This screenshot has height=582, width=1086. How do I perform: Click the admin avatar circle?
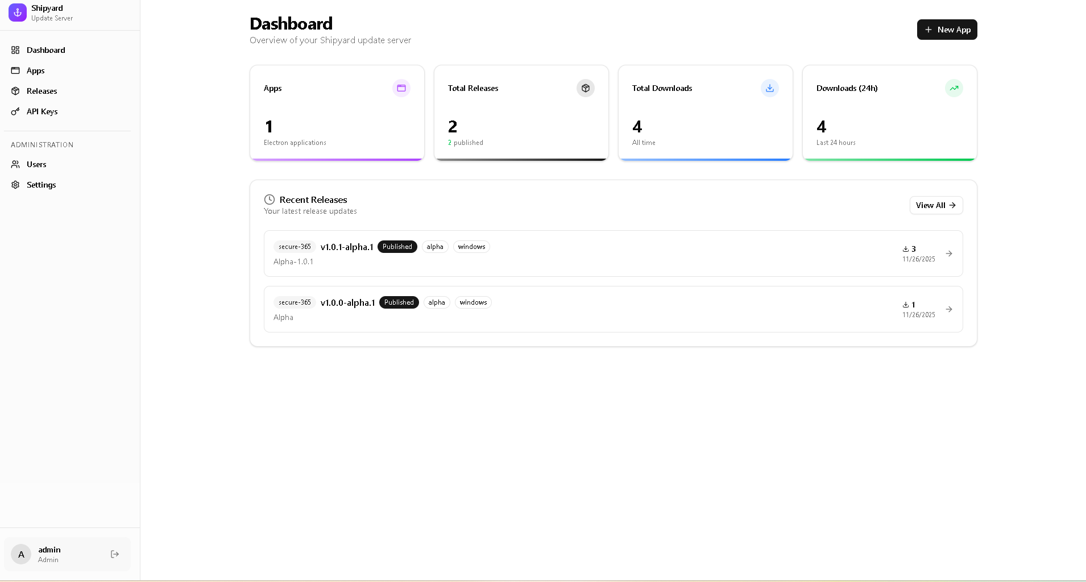point(21,554)
